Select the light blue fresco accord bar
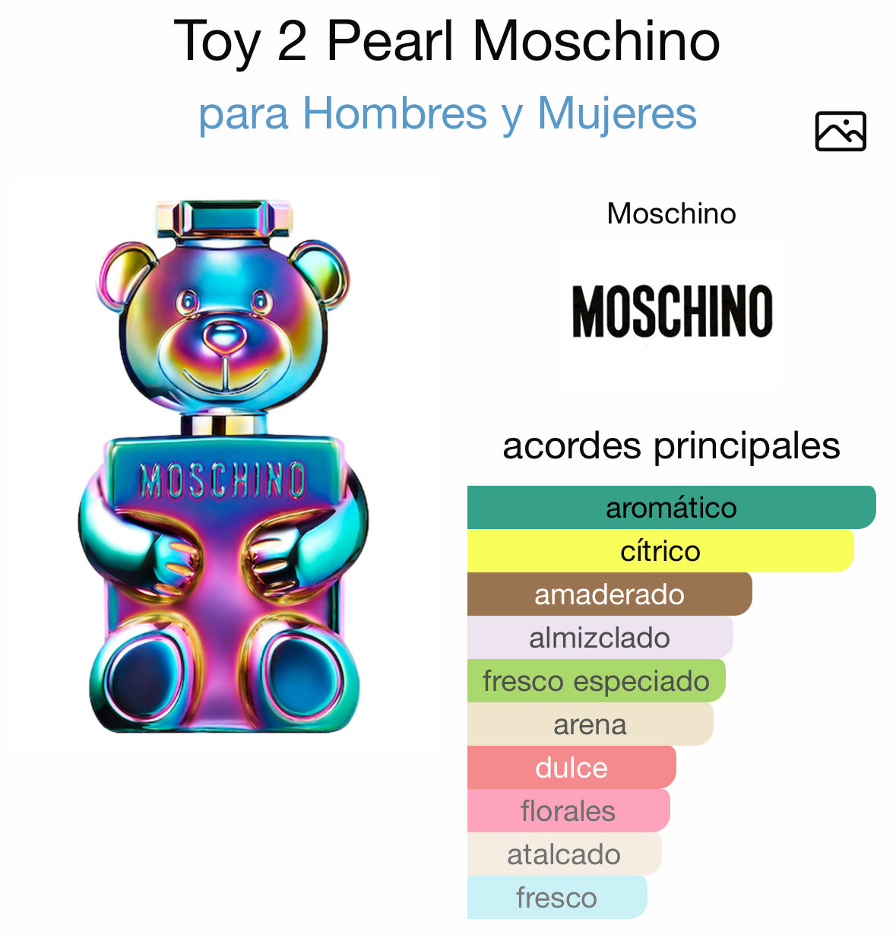This screenshot has height=938, width=896. tap(556, 897)
